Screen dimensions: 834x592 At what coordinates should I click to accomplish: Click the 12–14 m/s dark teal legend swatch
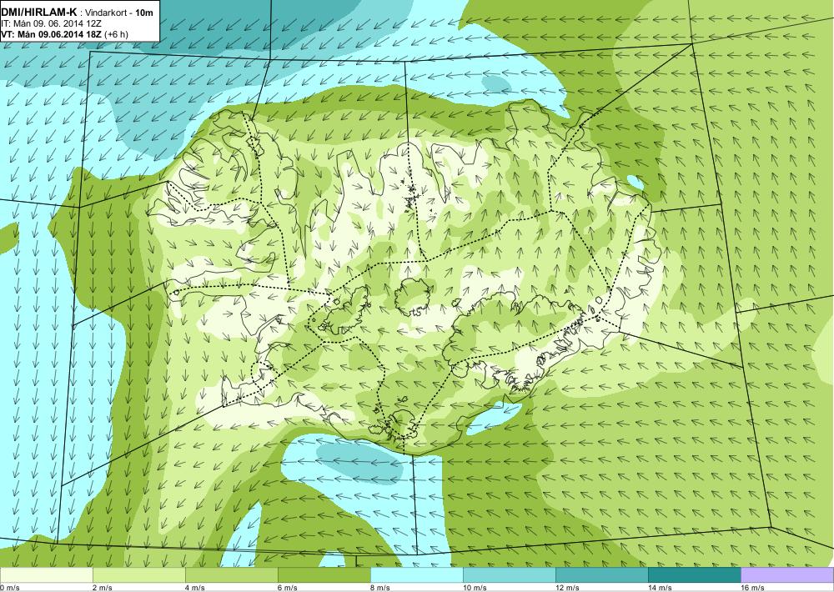click(x=601, y=575)
